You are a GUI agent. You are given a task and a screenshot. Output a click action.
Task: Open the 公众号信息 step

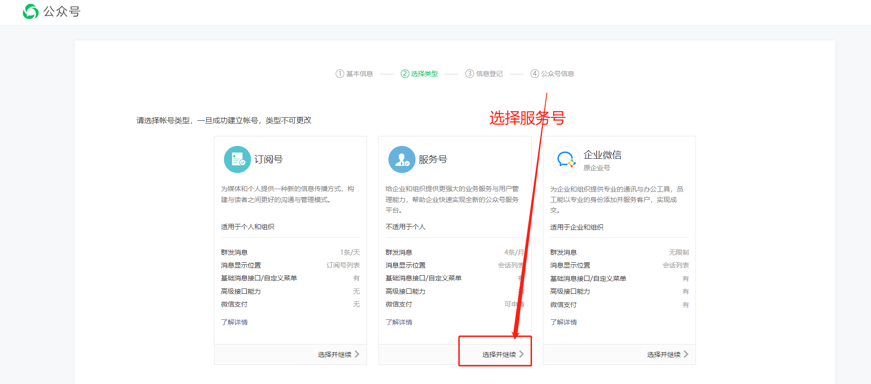coord(558,74)
